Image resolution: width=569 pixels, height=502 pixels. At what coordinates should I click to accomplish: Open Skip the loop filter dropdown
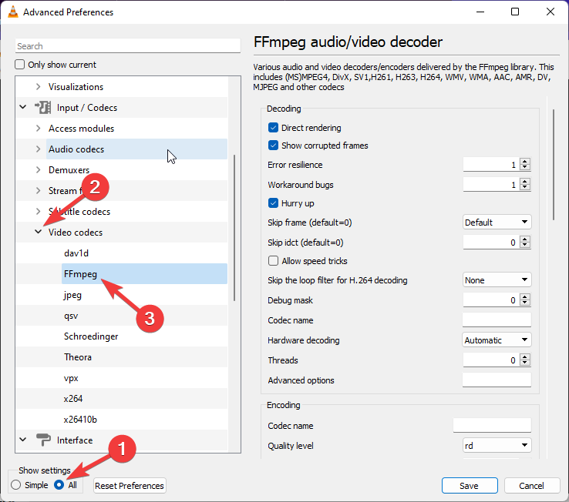tap(497, 280)
